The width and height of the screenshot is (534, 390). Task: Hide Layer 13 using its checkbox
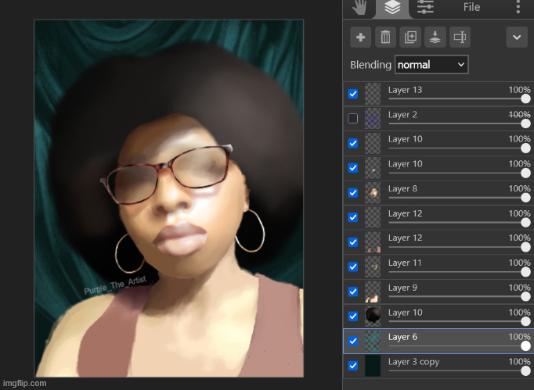353,94
